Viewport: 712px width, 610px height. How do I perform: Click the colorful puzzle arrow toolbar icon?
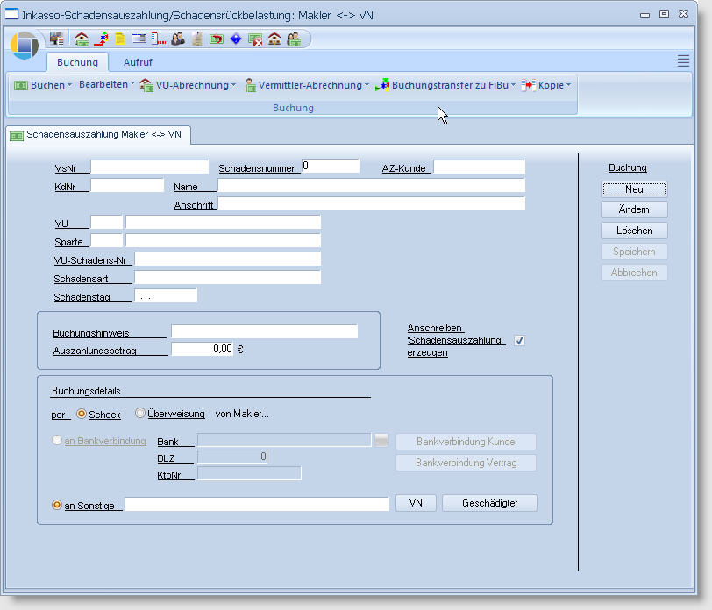pos(101,39)
